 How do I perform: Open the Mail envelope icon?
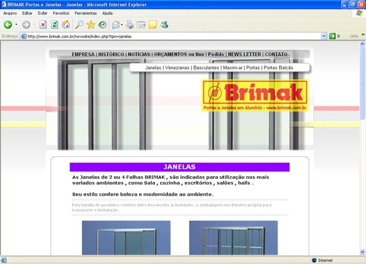point(116,25)
